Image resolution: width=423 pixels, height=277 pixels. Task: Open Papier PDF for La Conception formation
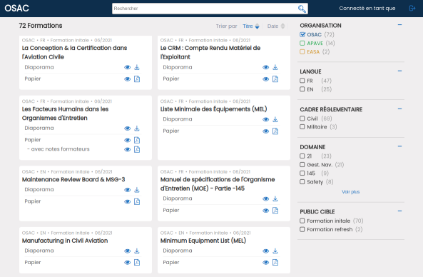tap(137, 79)
